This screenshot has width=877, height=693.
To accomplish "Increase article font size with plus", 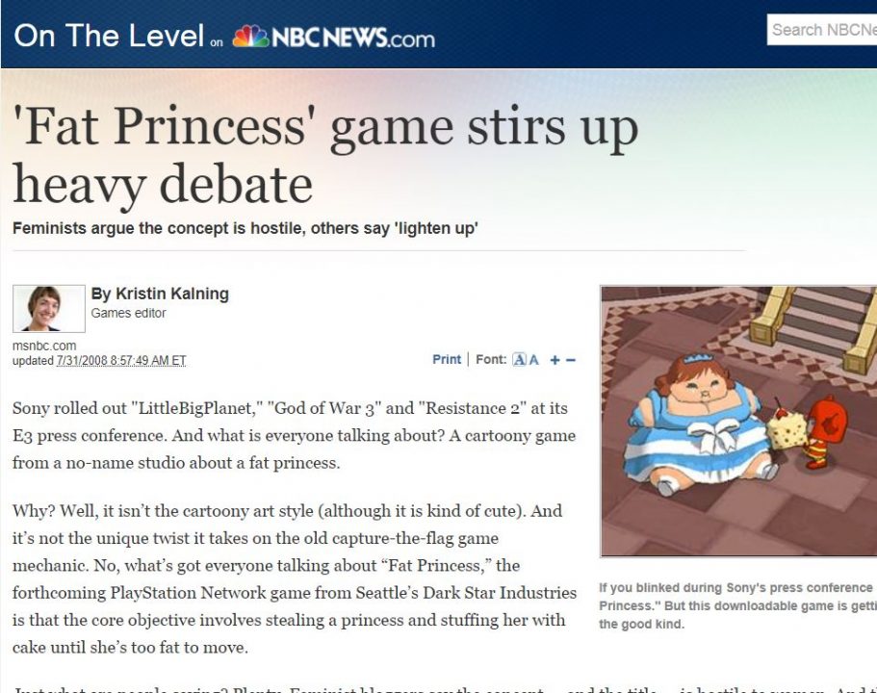I will (555, 360).
